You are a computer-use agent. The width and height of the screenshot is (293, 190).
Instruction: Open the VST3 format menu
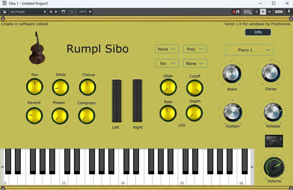(x=85, y=12)
